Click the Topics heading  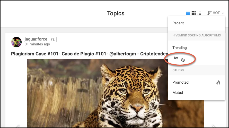[x=116, y=13]
